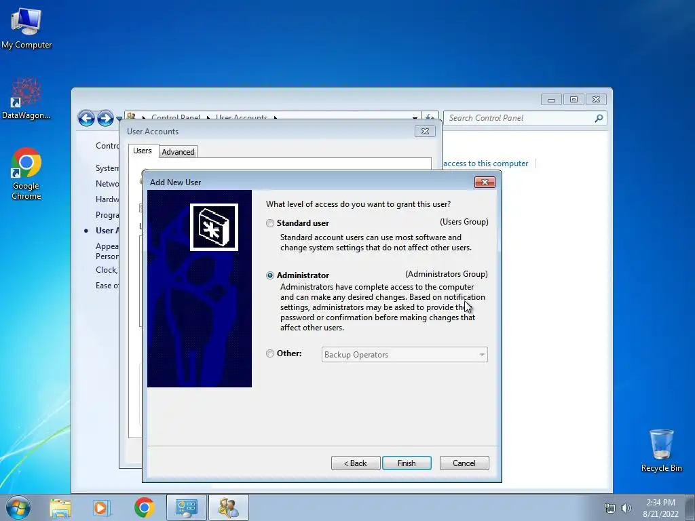Launch Windows Media Player from taskbar

tap(101, 507)
